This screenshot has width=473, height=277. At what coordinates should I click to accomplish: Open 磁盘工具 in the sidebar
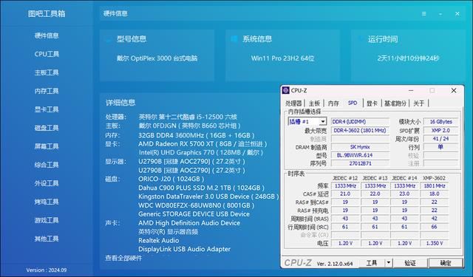point(47,128)
